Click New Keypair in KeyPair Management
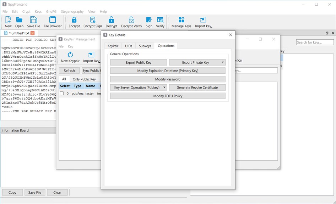The width and height of the screenshot is (336, 204). click(x=70, y=57)
